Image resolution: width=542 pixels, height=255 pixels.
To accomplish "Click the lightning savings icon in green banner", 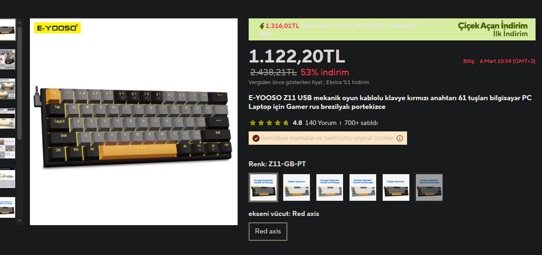I will 262,26.
